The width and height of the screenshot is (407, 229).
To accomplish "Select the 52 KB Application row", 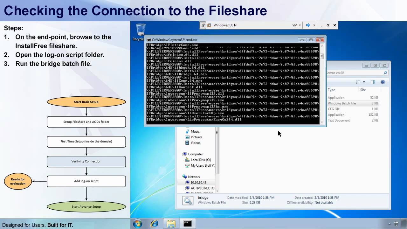I will pos(353,98).
